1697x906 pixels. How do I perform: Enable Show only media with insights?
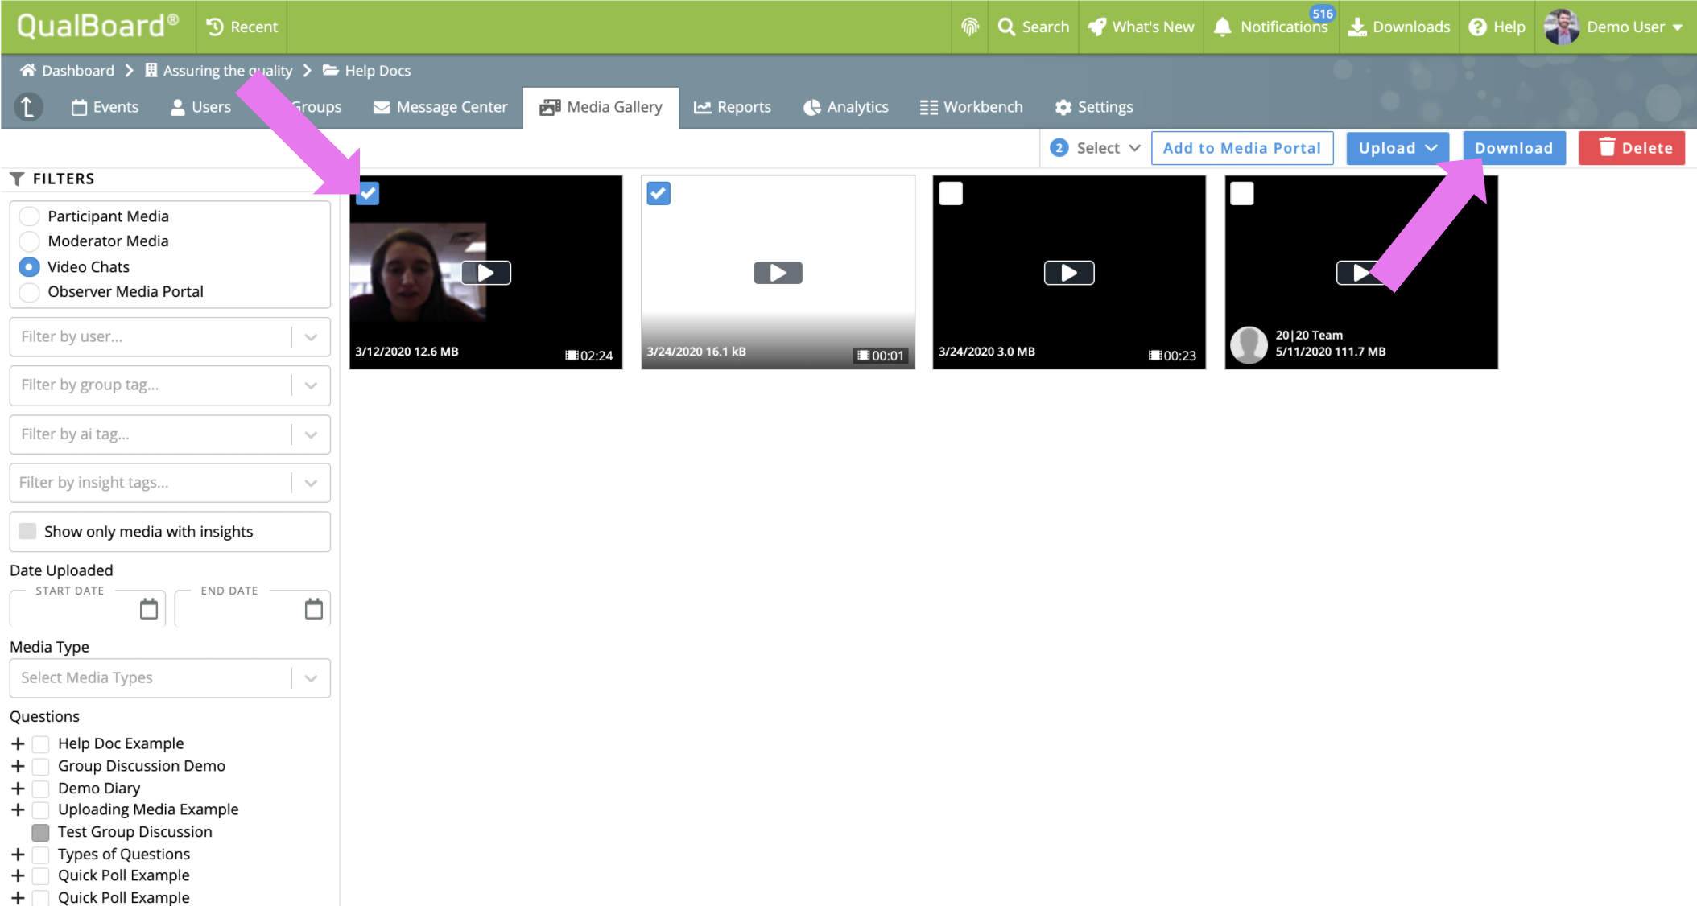pos(28,531)
